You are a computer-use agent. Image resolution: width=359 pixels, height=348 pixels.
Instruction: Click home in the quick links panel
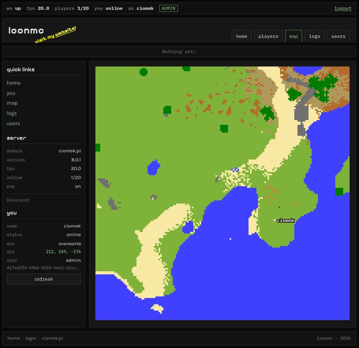coord(13,83)
